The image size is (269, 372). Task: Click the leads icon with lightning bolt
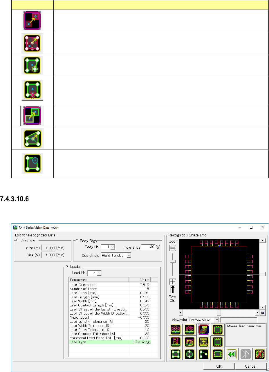203,342
